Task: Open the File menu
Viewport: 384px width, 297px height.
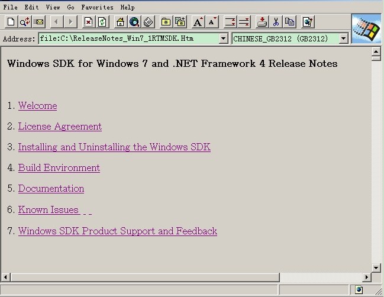Action: (x=10, y=7)
